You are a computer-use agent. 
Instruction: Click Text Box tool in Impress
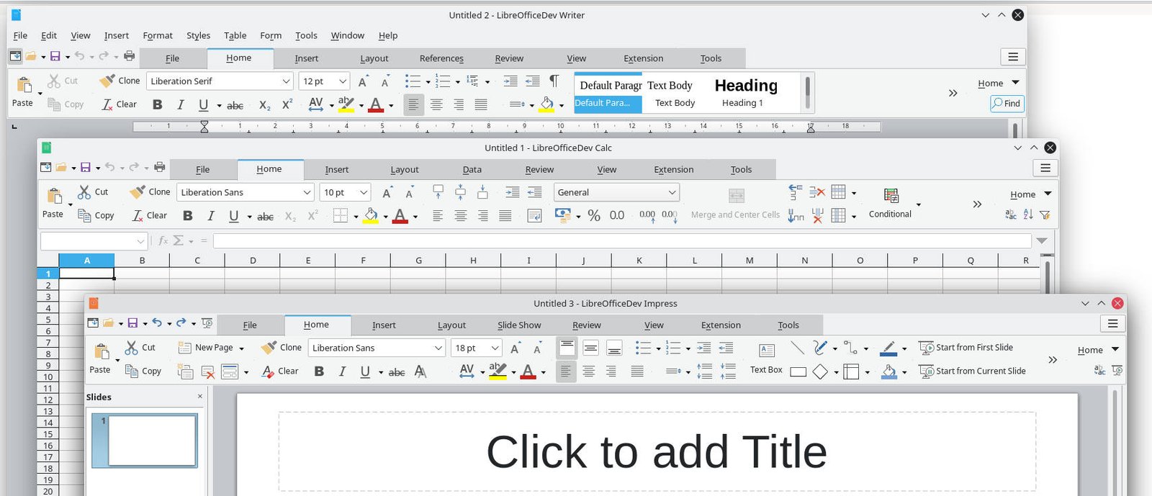(x=766, y=359)
